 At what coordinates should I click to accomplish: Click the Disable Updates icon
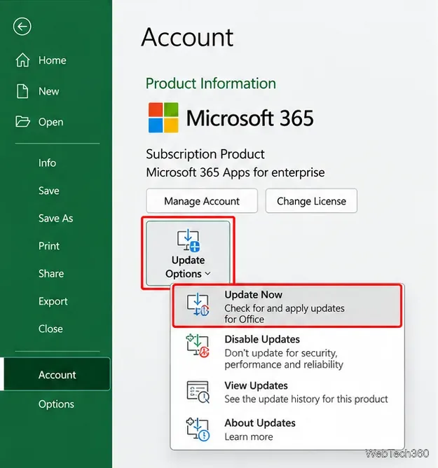coord(198,346)
